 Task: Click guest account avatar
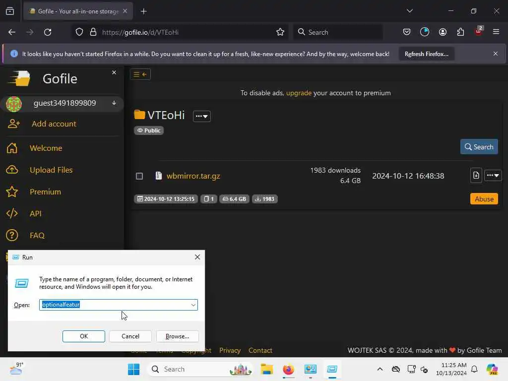[14, 104]
